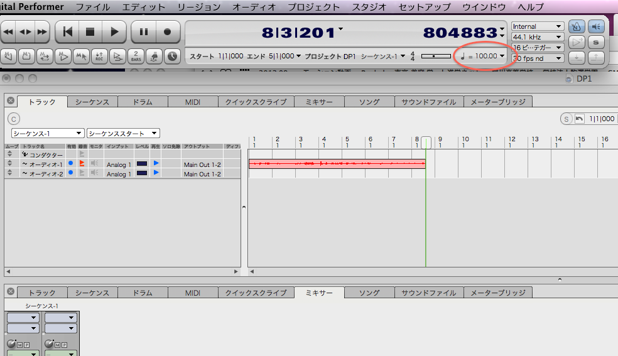Open the プロジェクト menu

coord(314,7)
